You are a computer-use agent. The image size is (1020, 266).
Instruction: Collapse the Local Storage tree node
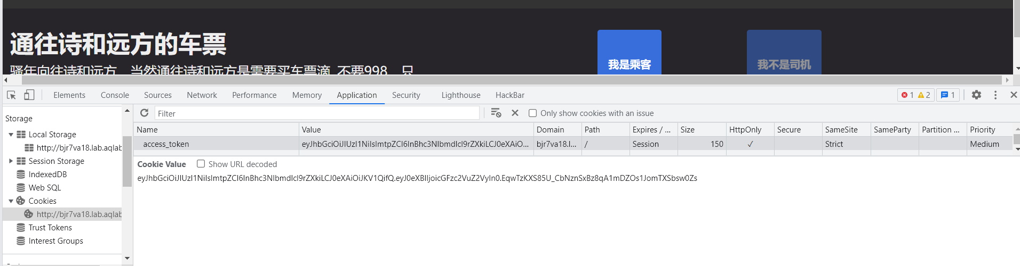(11, 135)
